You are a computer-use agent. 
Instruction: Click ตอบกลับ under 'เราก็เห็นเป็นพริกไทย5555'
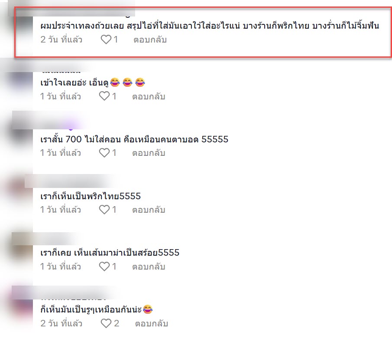(149, 210)
